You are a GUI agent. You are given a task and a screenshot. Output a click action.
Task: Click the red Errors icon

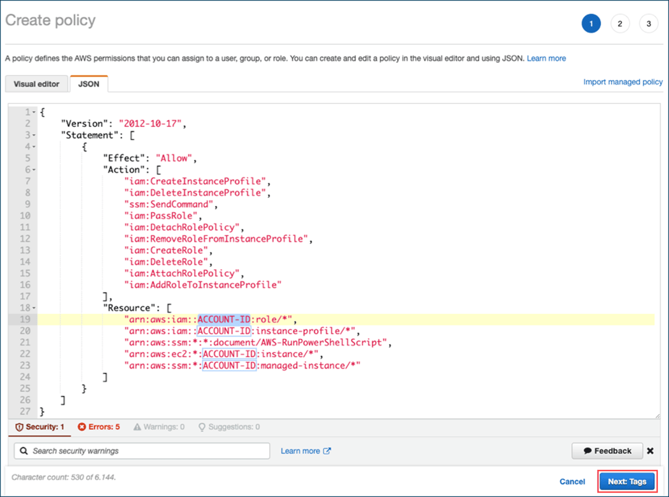pos(82,427)
